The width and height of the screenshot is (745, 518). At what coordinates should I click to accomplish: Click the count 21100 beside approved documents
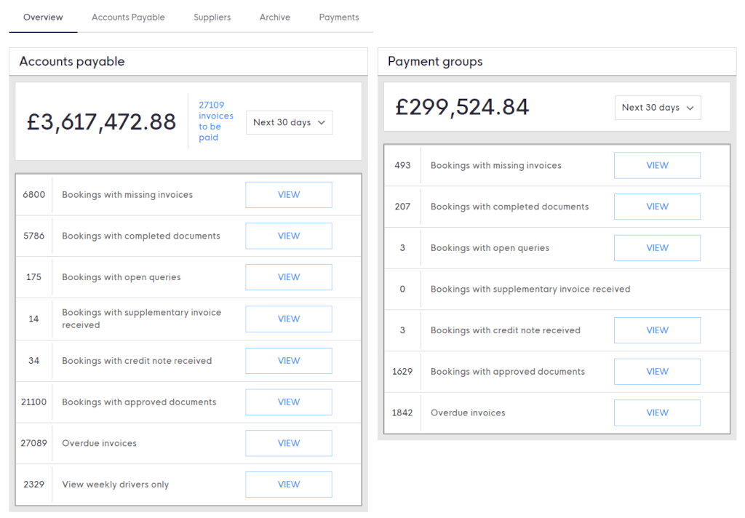33,402
